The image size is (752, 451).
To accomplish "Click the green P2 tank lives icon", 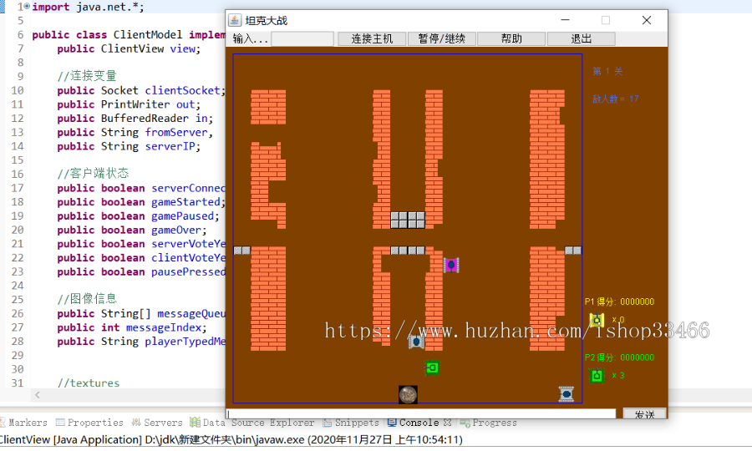I will click(597, 376).
